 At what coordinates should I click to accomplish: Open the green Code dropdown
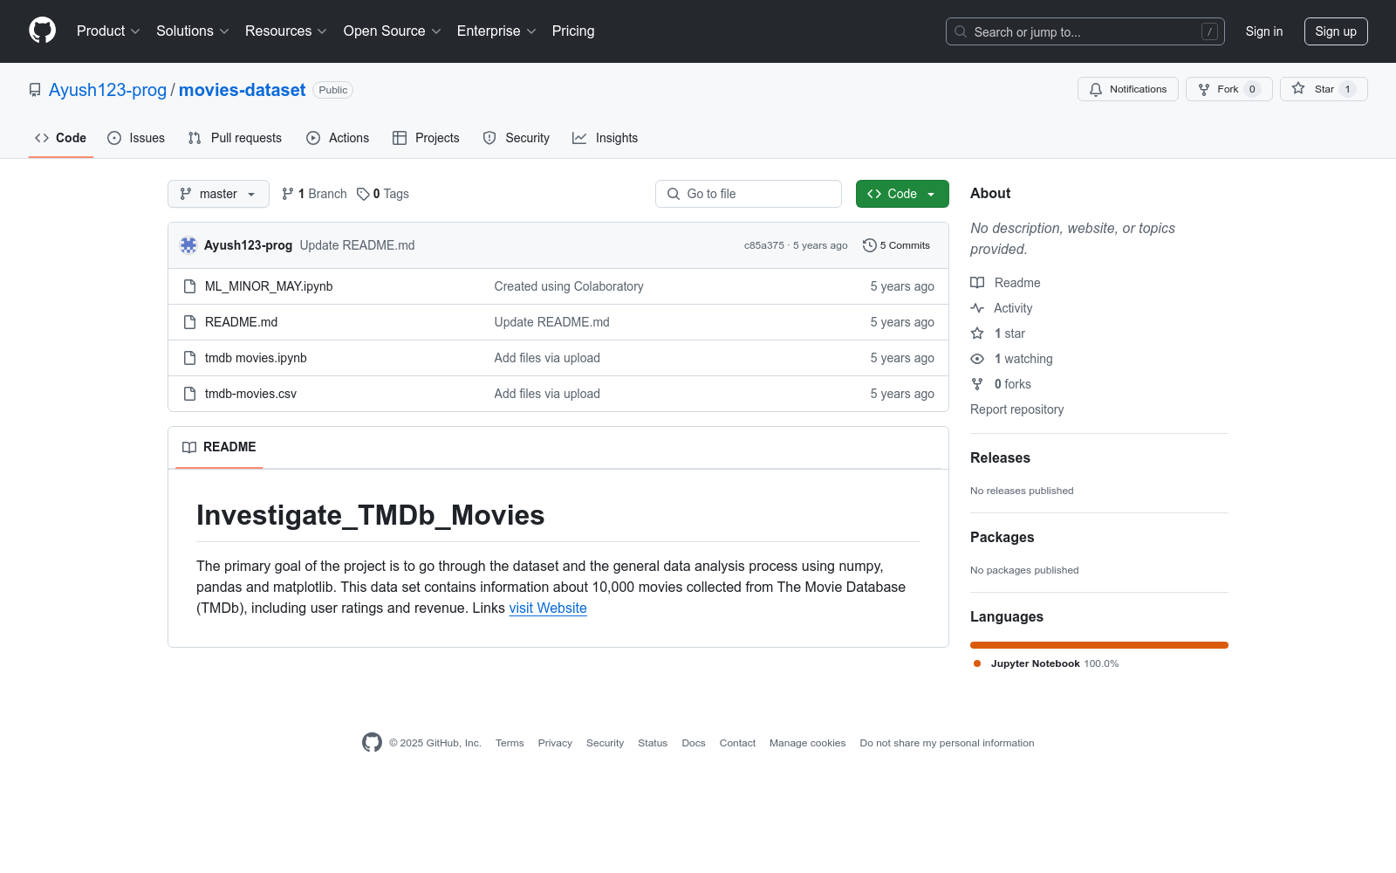pyautogui.click(x=902, y=194)
